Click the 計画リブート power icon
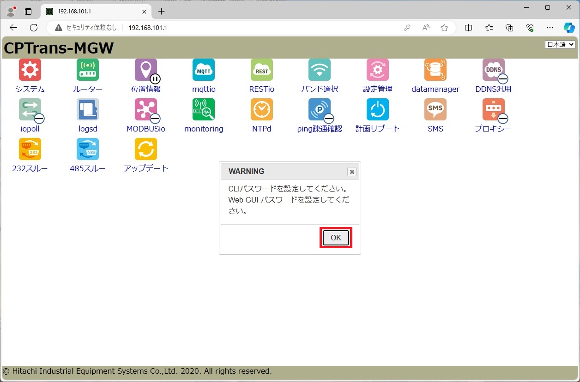The height and width of the screenshot is (382, 580). click(378, 110)
